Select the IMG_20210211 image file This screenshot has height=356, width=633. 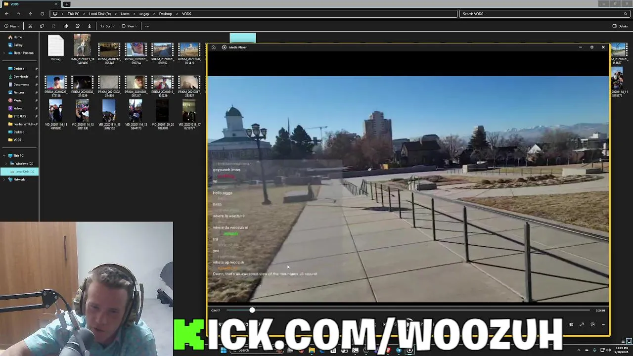coord(82,48)
